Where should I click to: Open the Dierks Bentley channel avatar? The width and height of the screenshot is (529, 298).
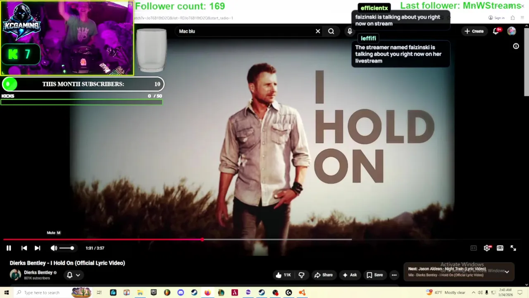click(x=15, y=275)
